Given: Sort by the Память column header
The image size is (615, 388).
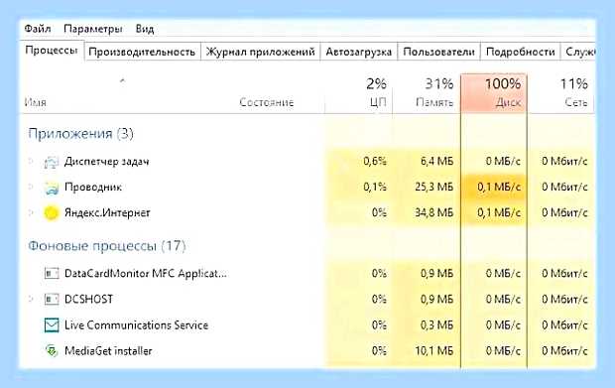Looking at the screenshot, I should [427, 93].
